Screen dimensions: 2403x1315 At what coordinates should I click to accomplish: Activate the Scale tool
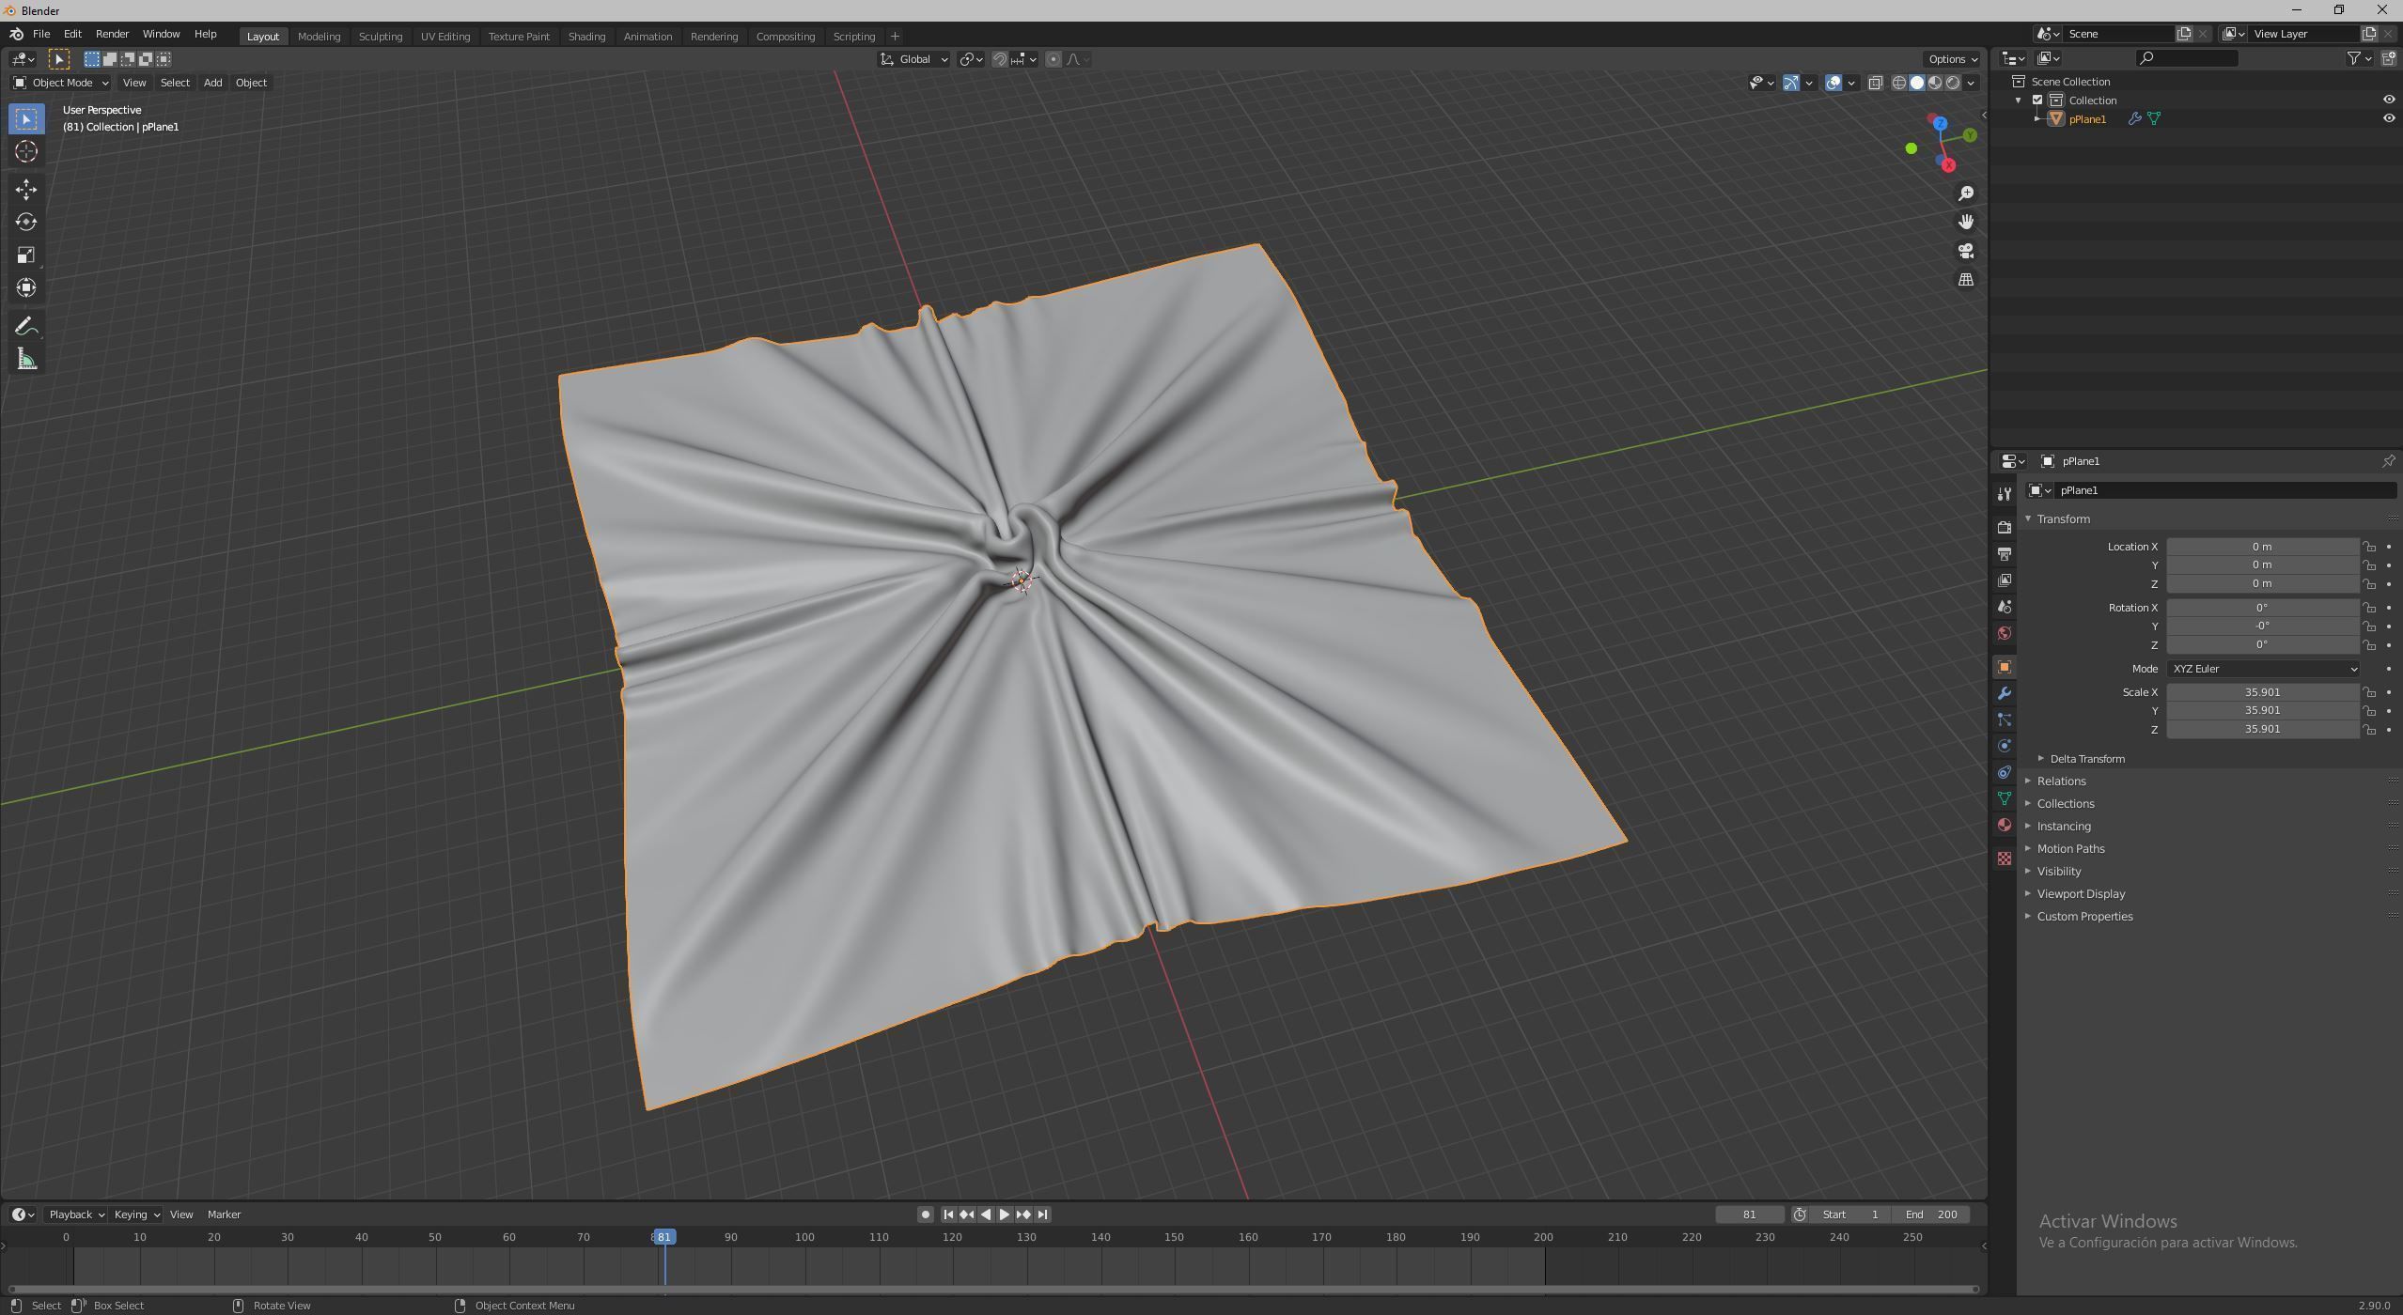26,255
